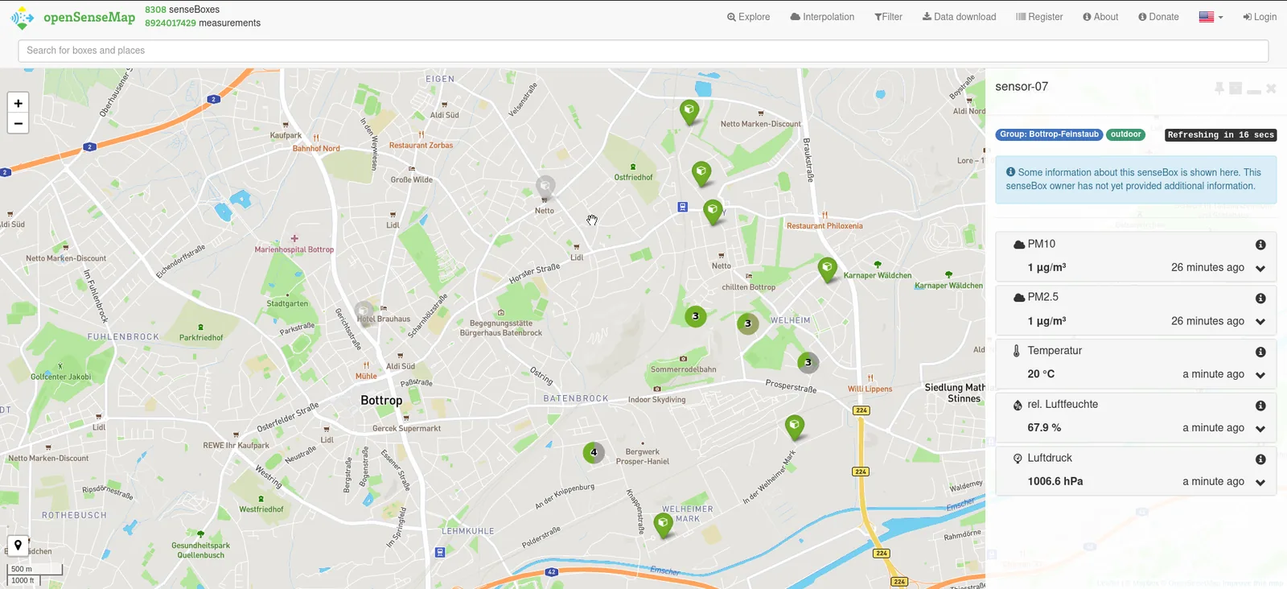Expand the PM10 measurement chart
Screen dimensions: 1287x589
click(1260, 269)
